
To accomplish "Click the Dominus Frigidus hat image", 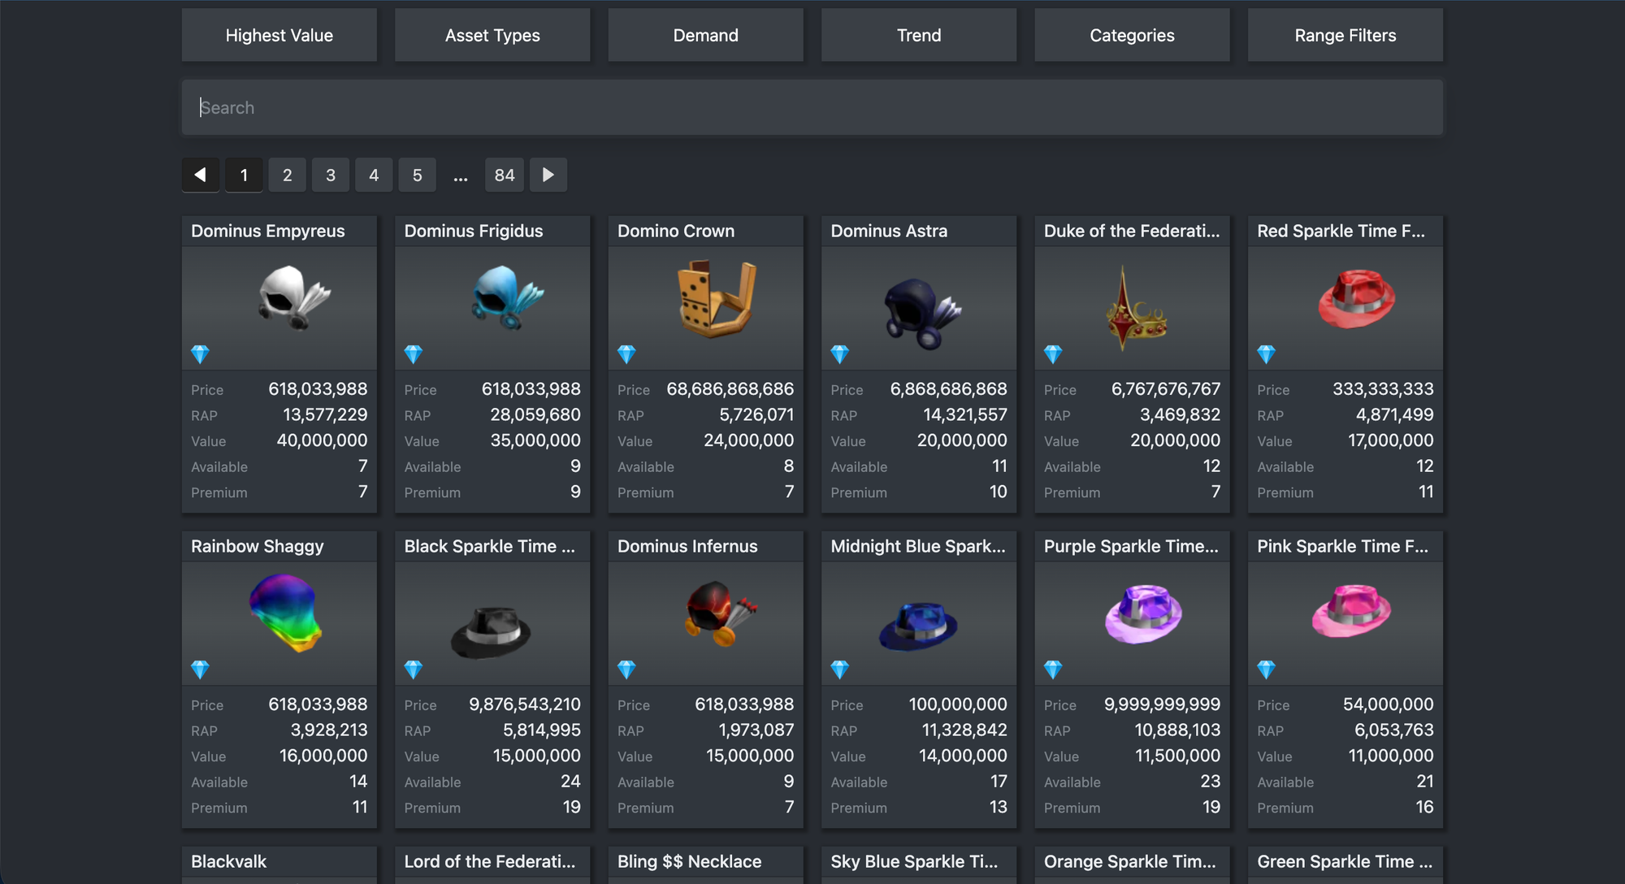I will tap(507, 297).
